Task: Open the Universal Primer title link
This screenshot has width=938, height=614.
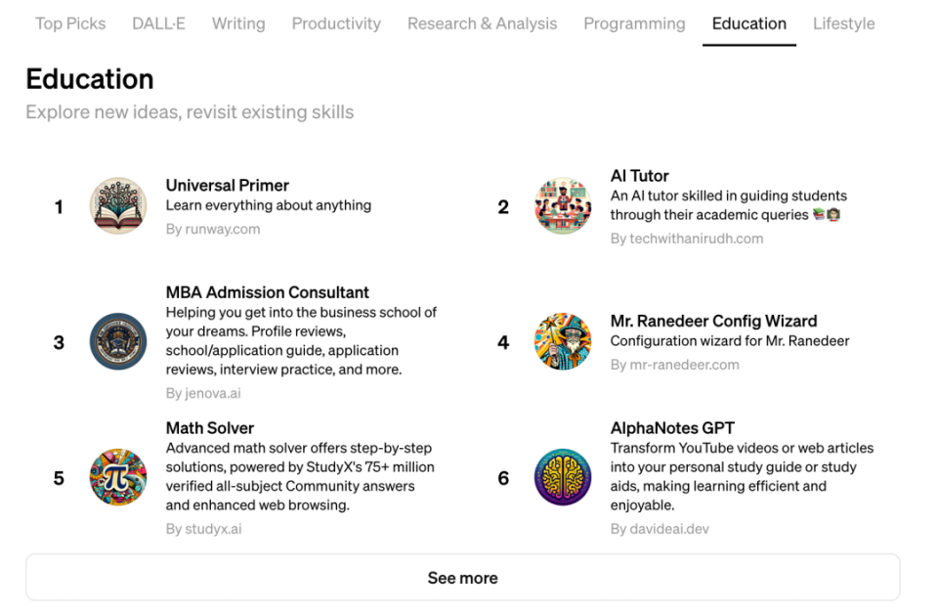Action: (227, 185)
